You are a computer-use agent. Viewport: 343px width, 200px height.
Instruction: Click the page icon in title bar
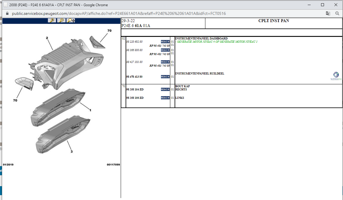tap(6, 5)
